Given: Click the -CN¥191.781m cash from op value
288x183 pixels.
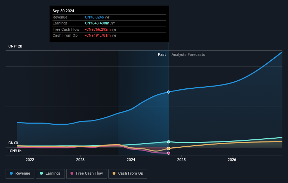Looking at the screenshot, I should coord(98,36).
